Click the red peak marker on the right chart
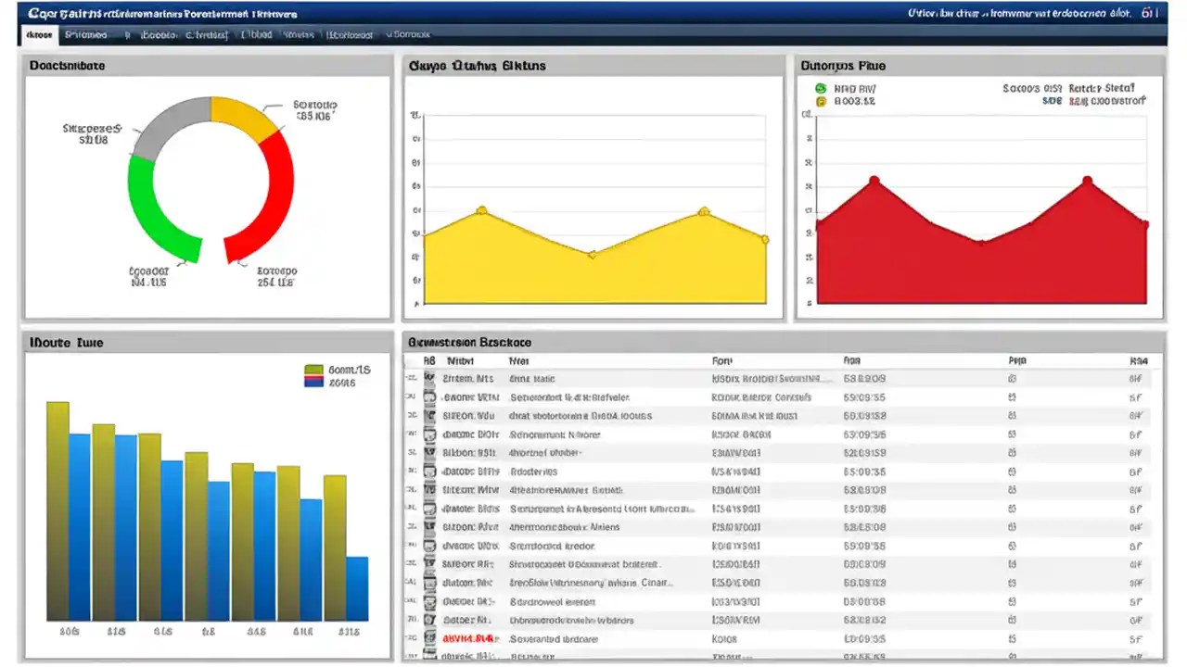The width and height of the screenshot is (1187, 667). (873, 178)
